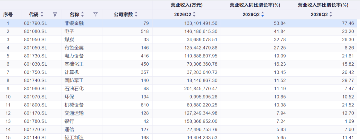The width and height of the screenshot is (360, 140).
Task: Select the 国防军工 industry name cell
Action: (x=74, y=80)
